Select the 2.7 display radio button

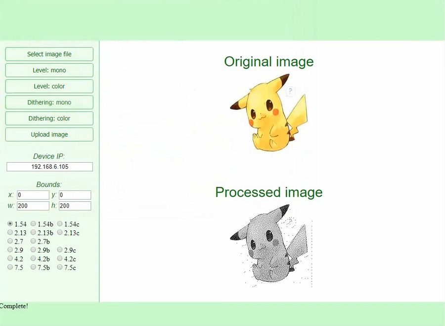click(x=10, y=241)
